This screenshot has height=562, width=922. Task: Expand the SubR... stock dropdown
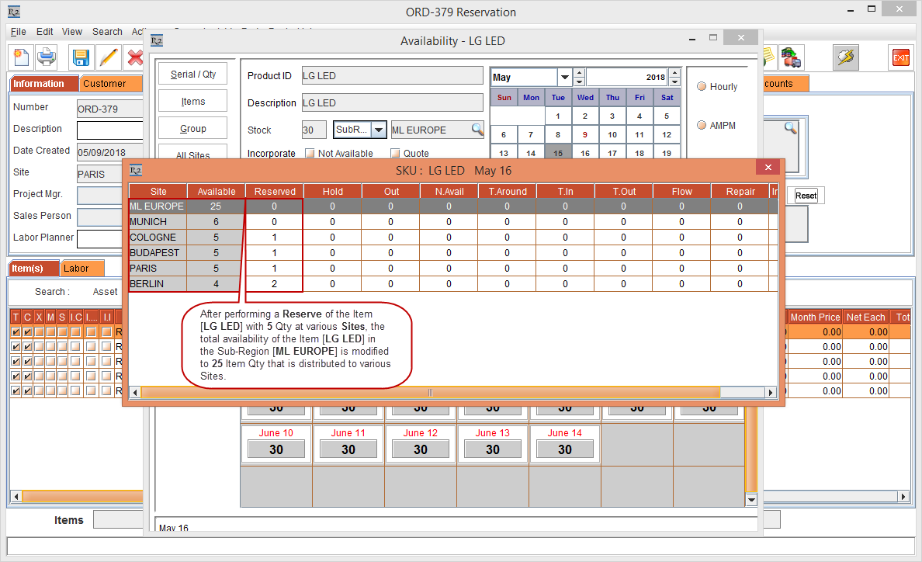(379, 130)
